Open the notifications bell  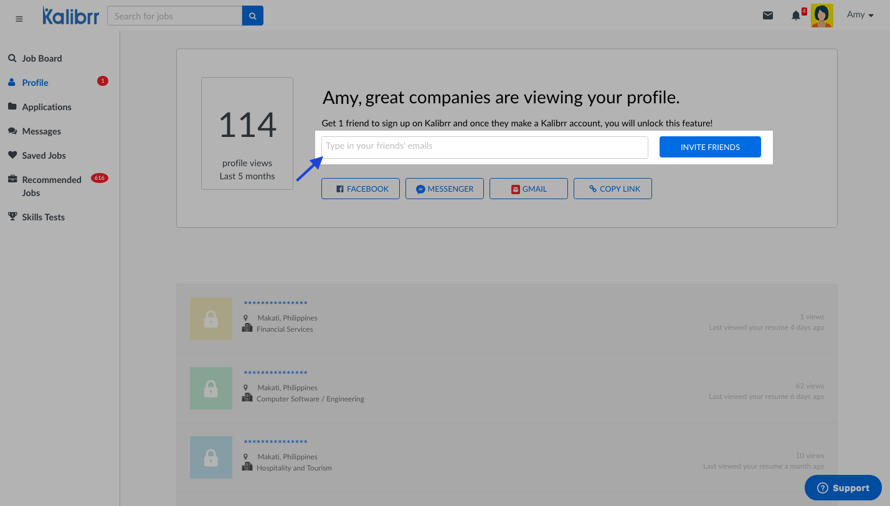tap(796, 16)
